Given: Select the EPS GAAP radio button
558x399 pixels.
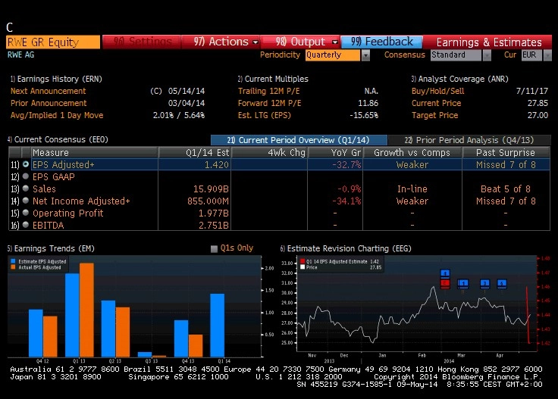Looking at the screenshot, I should [x=26, y=176].
